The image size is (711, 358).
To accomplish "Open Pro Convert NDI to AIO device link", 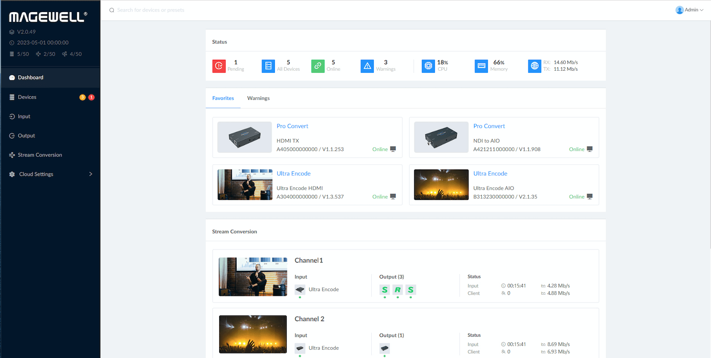I will [x=489, y=126].
